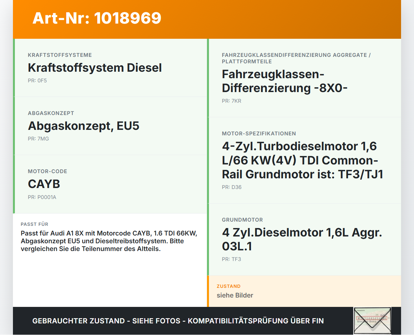Click the Abgaskonzept, EU5 heading

point(83,126)
